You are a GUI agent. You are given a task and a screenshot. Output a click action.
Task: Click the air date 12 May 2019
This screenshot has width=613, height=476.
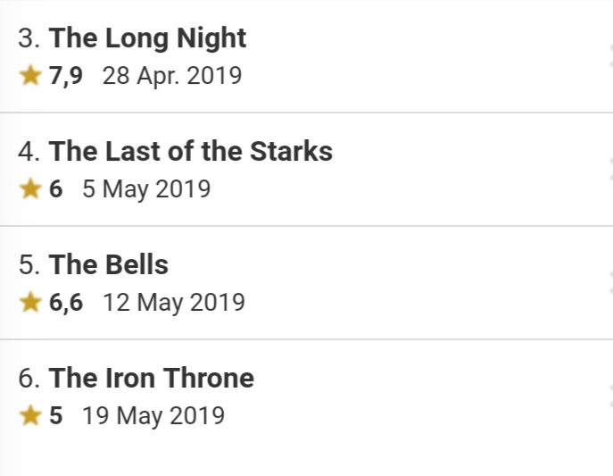(x=174, y=303)
